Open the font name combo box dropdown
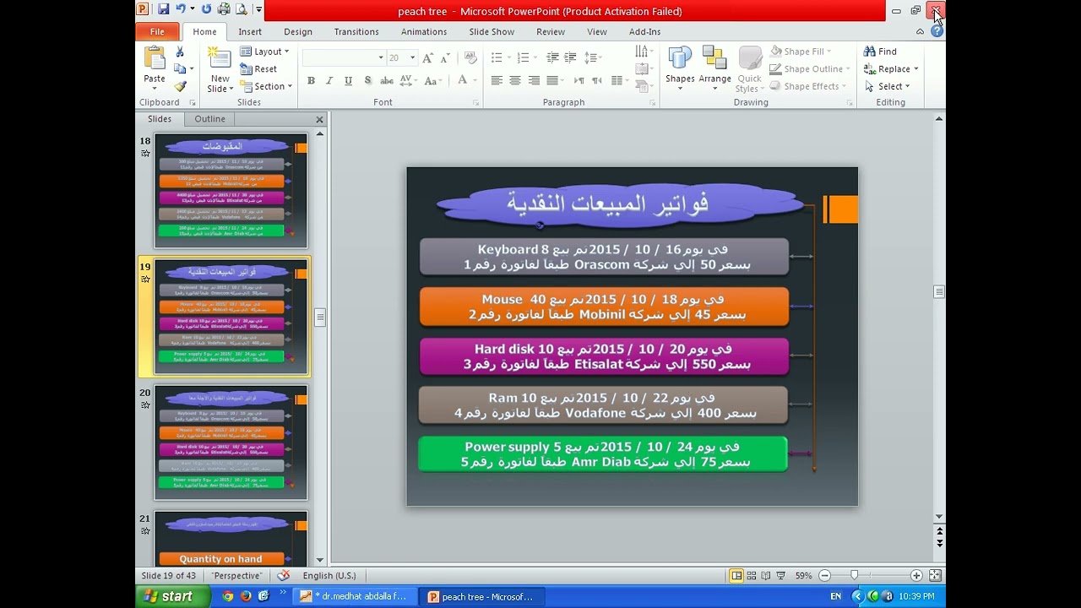Screen dimensions: 1081x608 (381, 57)
